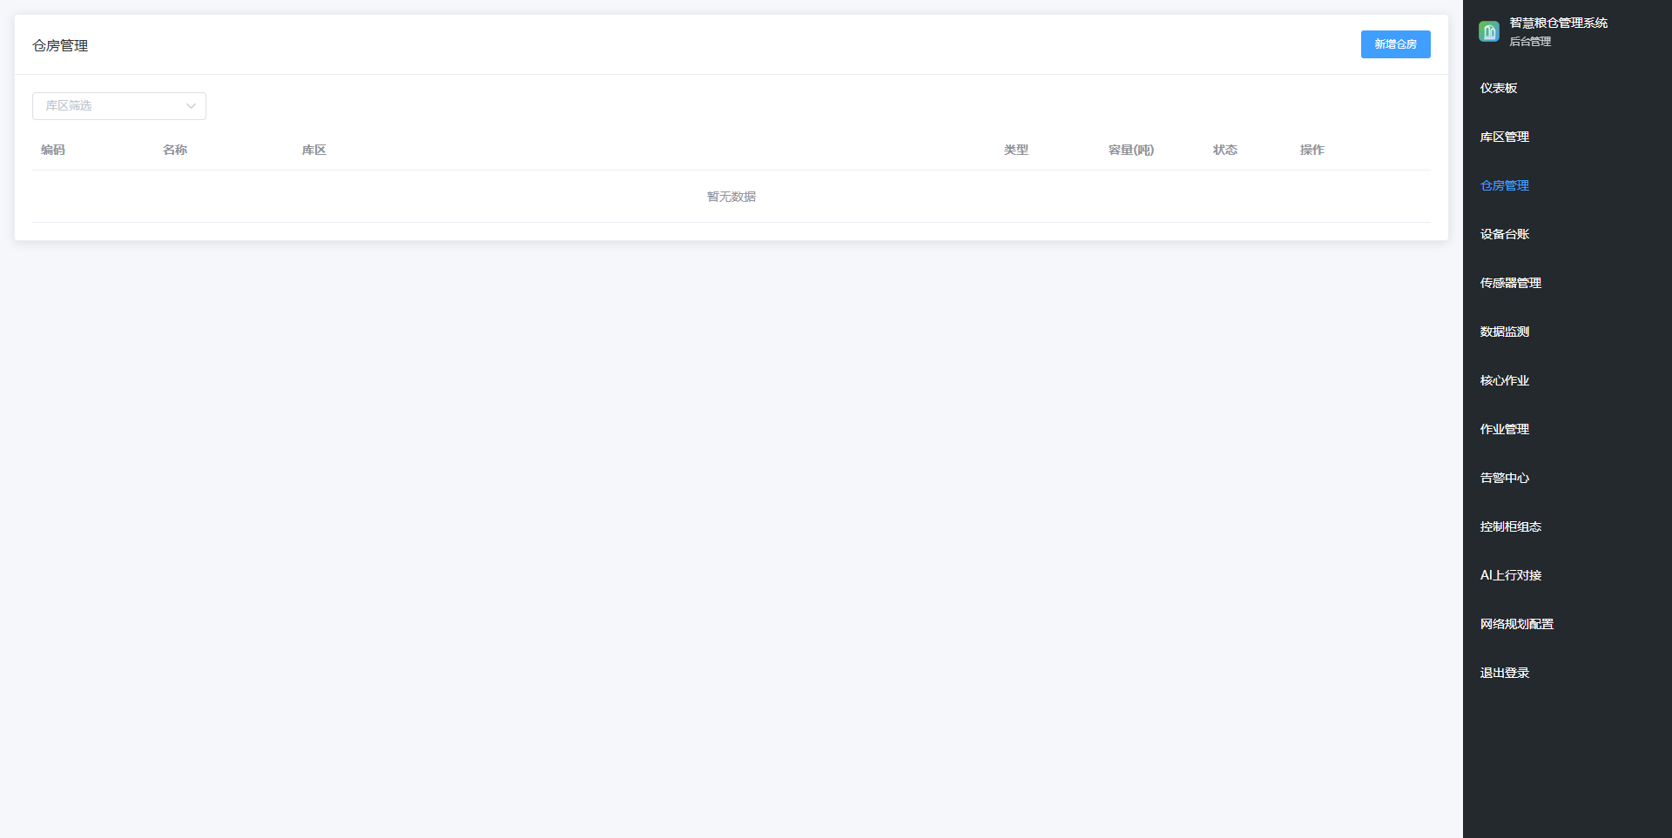Open the 设备台账 page
1672x838 pixels.
pyautogui.click(x=1504, y=234)
